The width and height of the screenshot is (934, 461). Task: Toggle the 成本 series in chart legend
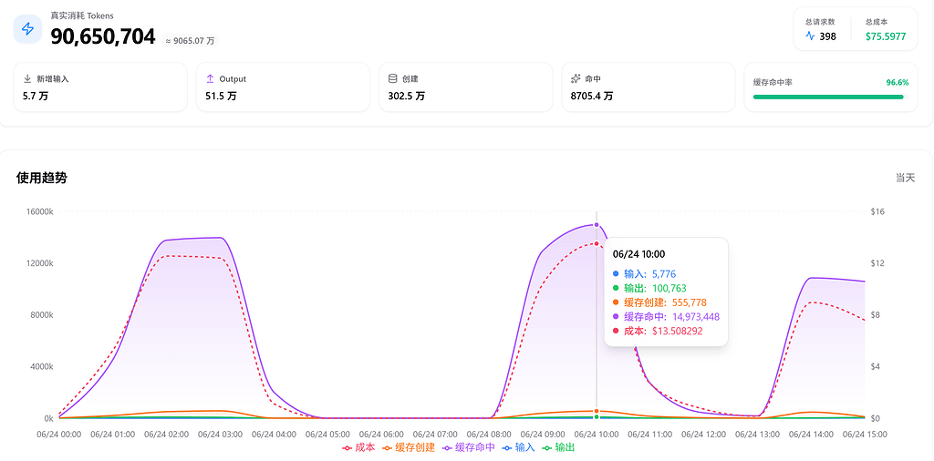[x=358, y=447]
